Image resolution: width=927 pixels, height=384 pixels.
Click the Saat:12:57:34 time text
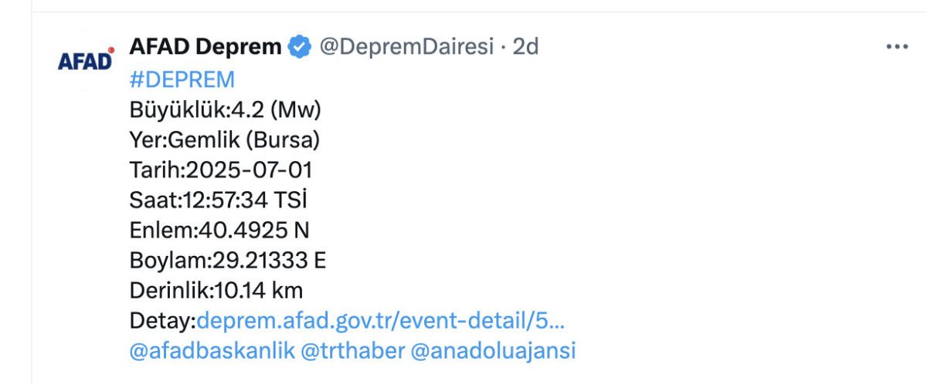199,200
